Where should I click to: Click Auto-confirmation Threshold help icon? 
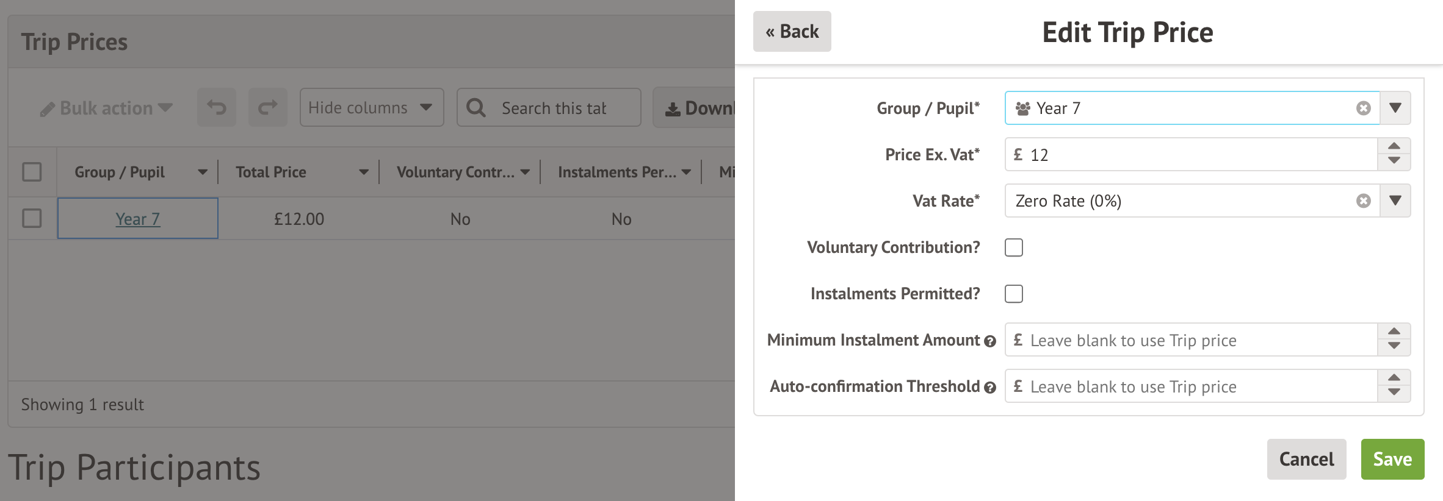[x=990, y=388]
